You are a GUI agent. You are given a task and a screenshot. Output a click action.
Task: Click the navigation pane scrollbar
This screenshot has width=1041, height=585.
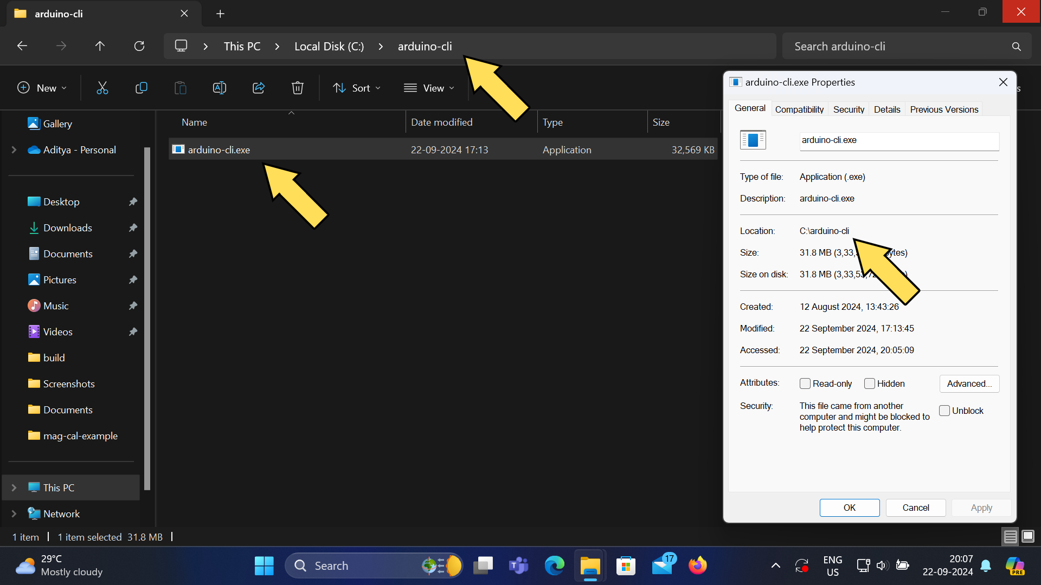[x=147, y=318]
